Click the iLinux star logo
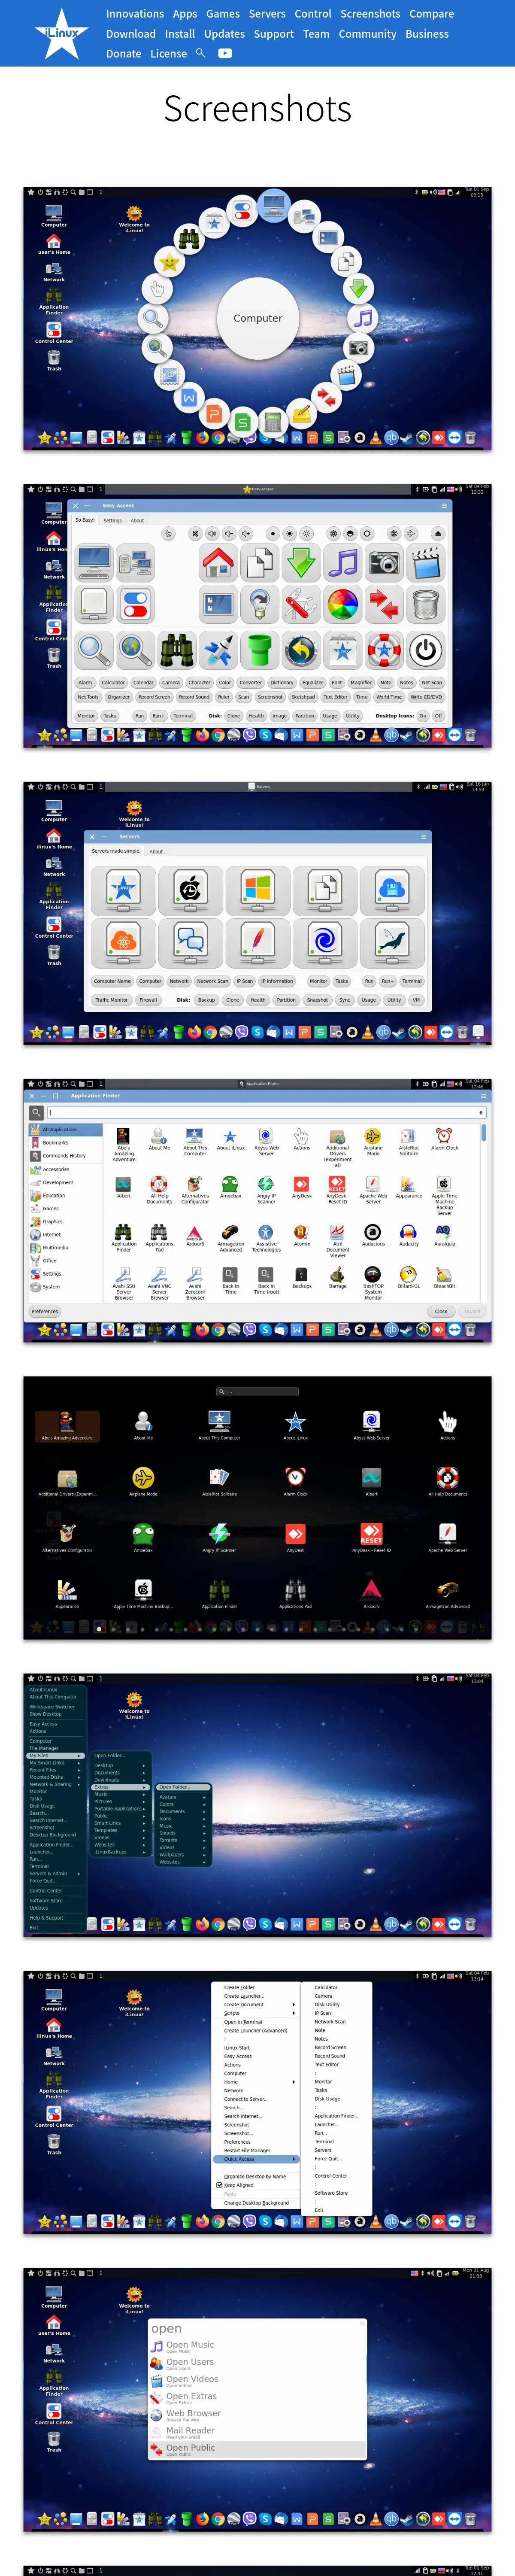The width and height of the screenshot is (515, 2576). click(62, 33)
